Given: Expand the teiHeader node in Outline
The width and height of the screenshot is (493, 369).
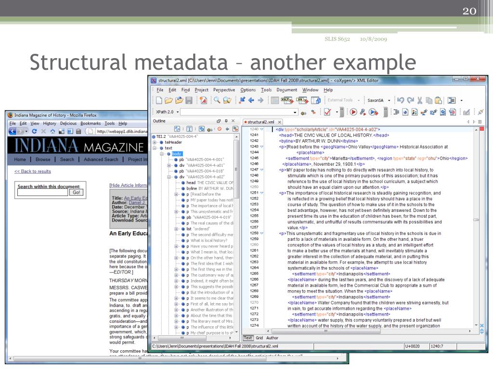Looking at the screenshot, I should [x=155, y=142].
